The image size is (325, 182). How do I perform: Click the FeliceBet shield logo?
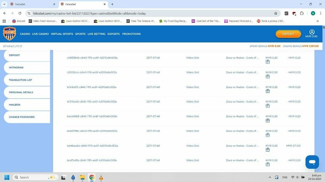click(9, 34)
